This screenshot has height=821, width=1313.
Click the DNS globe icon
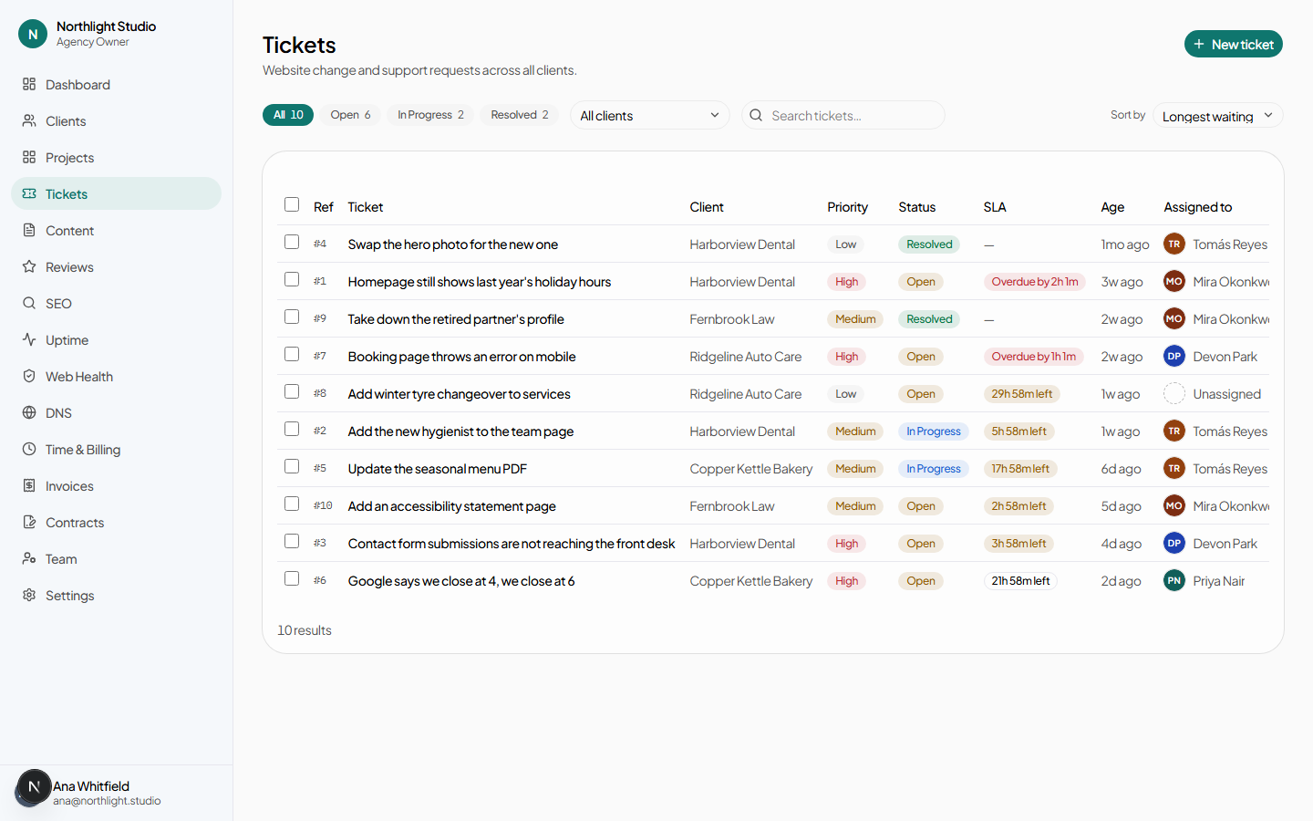[x=29, y=412]
